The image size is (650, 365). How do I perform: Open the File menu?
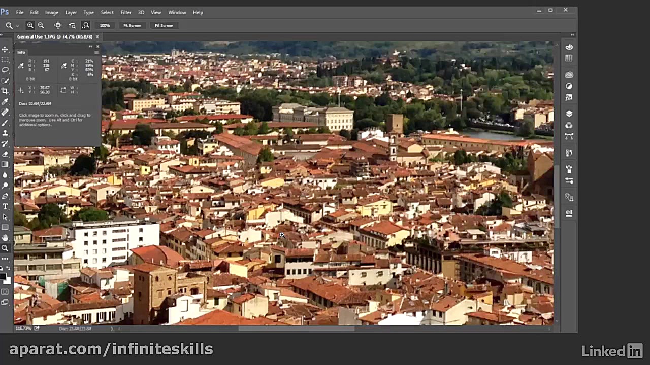(x=20, y=12)
